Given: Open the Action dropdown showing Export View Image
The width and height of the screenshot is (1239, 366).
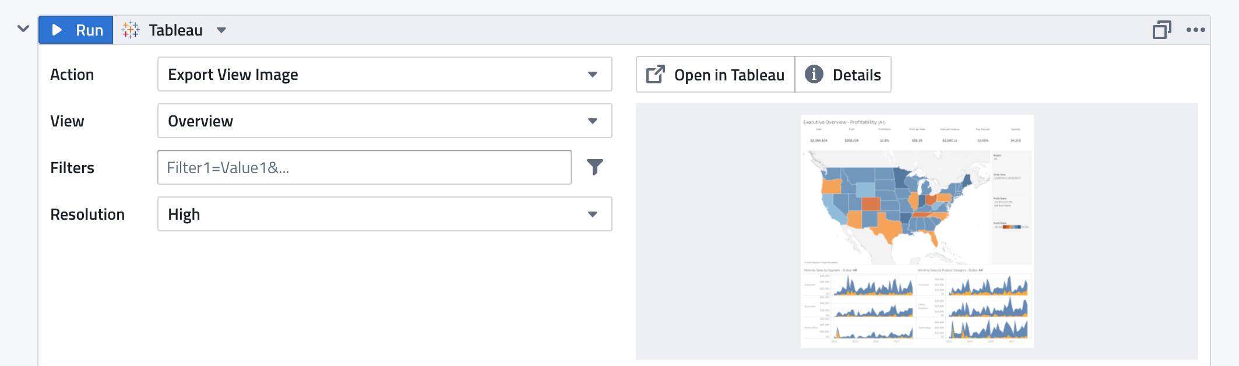Looking at the screenshot, I should pyautogui.click(x=384, y=74).
